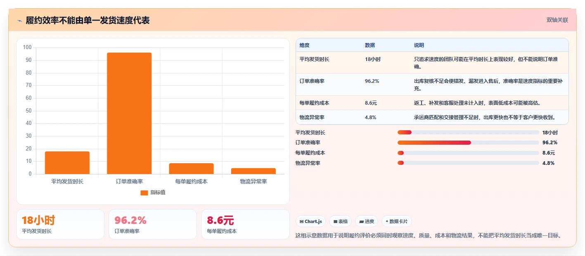585x256 pixels.
Task: Click the 4.8% value beside progress bar
Action: [x=548, y=163]
